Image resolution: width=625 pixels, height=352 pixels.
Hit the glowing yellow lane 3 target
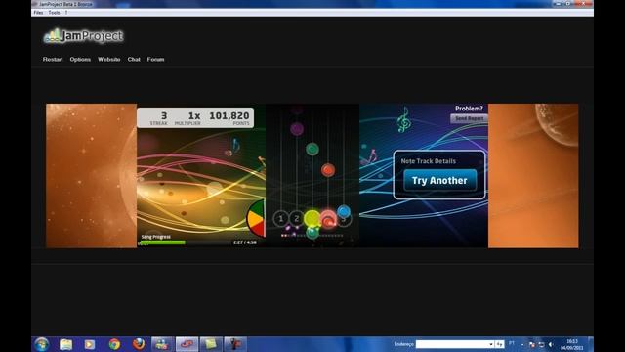(x=312, y=218)
